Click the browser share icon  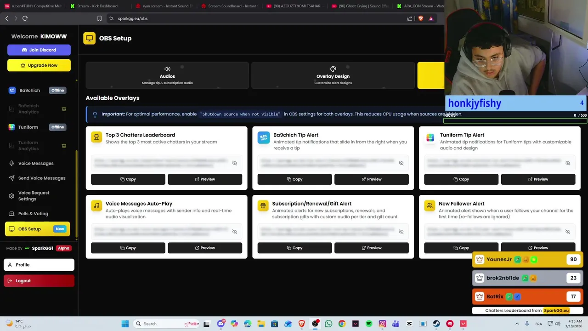[x=409, y=18]
